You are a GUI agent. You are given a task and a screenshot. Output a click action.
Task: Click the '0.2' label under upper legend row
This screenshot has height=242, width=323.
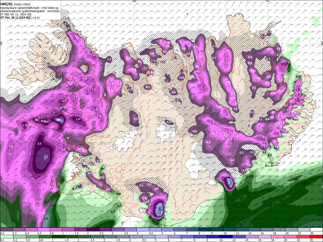pyautogui.click(x=2, y=233)
